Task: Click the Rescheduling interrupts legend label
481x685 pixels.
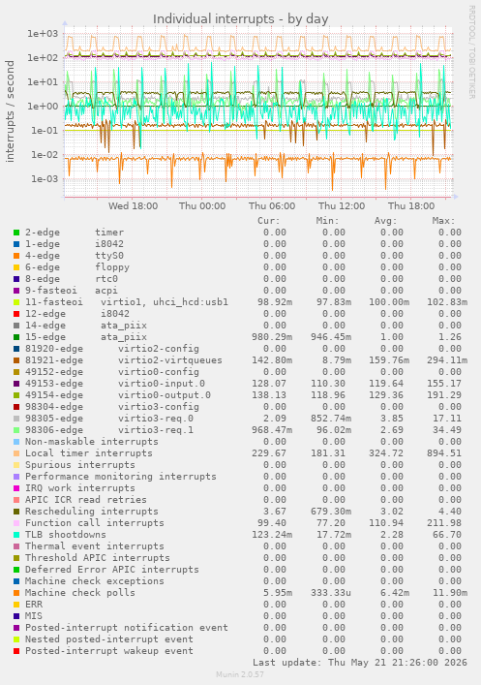Action: coord(92,512)
